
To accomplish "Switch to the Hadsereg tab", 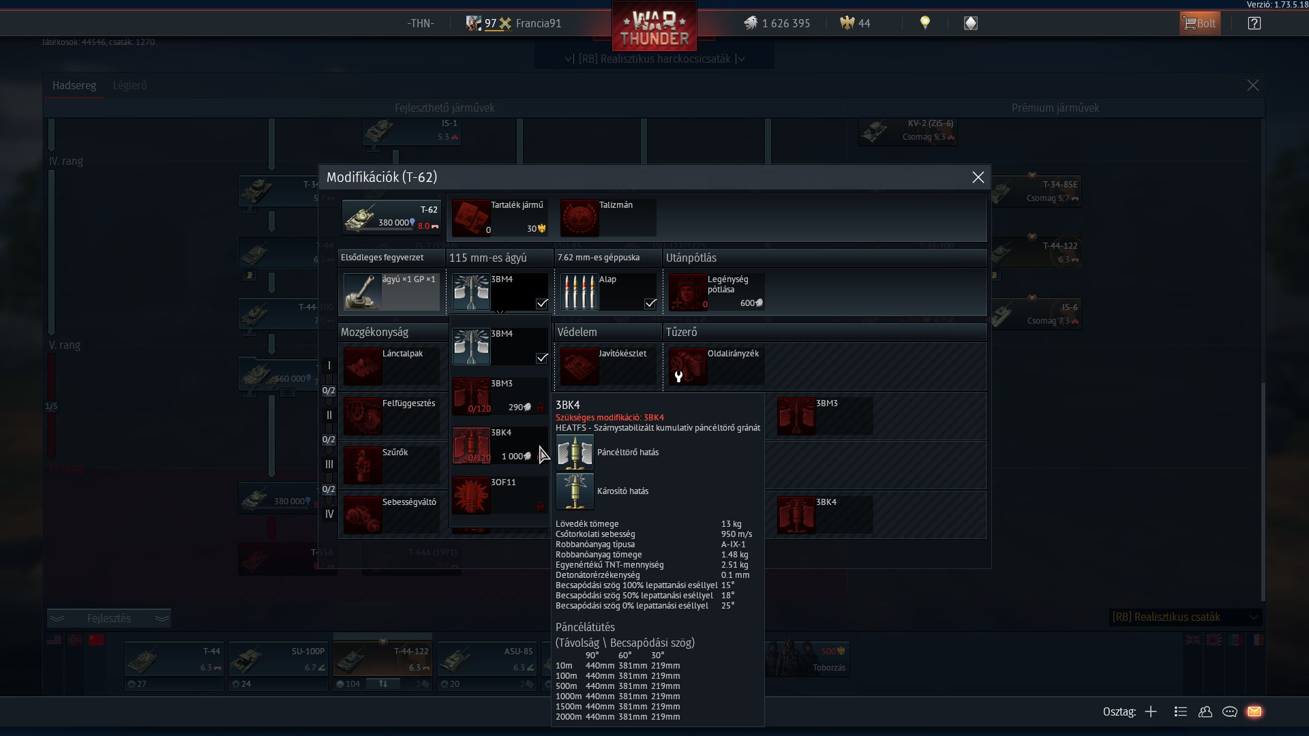I will tap(74, 85).
